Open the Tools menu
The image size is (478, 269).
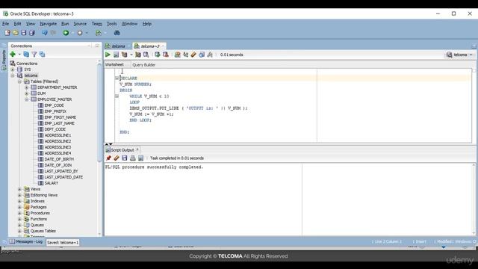(111, 23)
